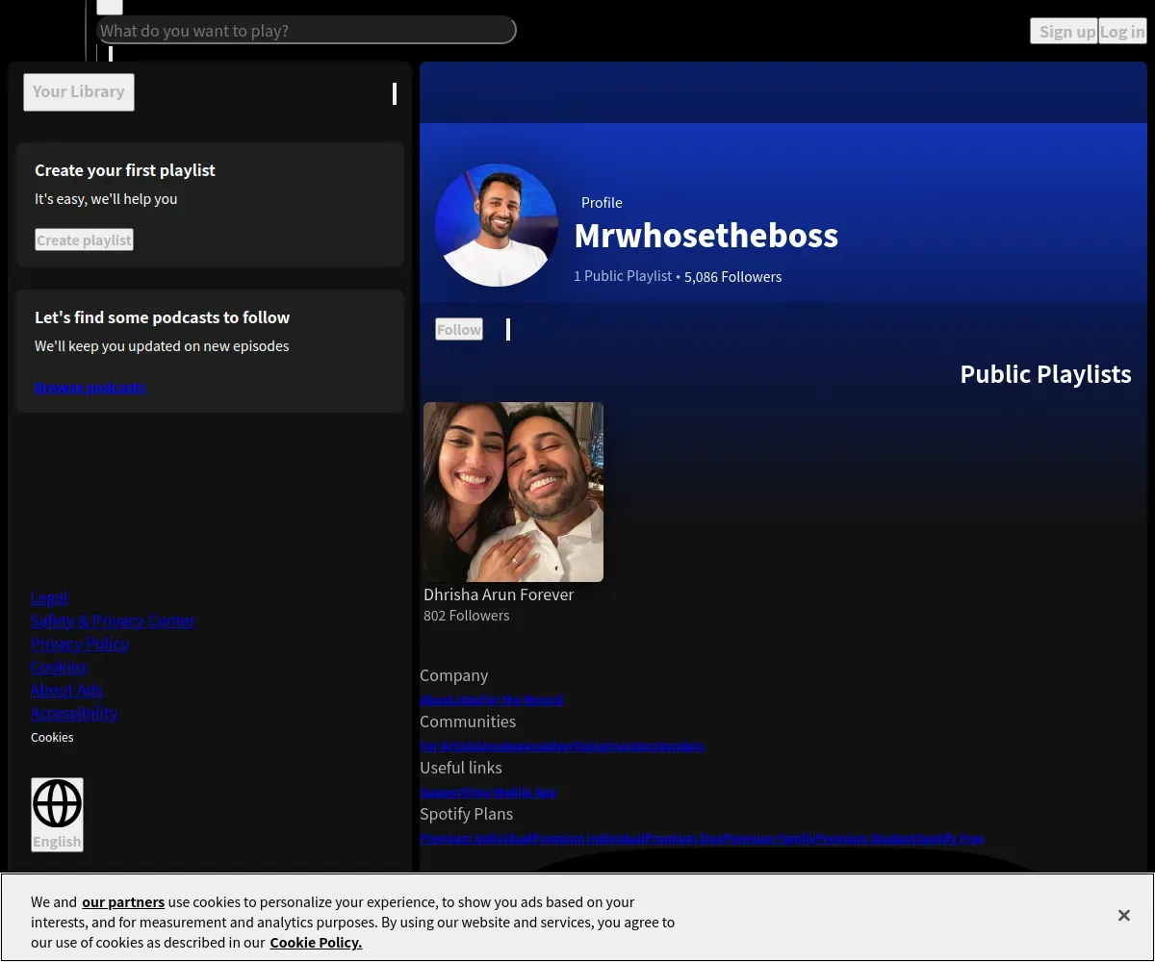Click the Sign up button
This screenshot has width=1155, height=962.
[x=1064, y=31]
